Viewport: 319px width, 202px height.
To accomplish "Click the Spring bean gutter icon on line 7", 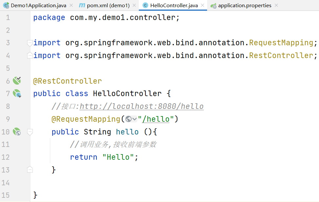I will [x=17, y=93].
